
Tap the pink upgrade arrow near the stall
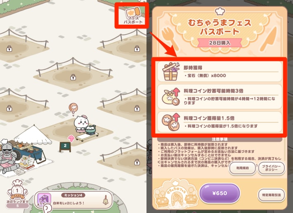point(71,138)
